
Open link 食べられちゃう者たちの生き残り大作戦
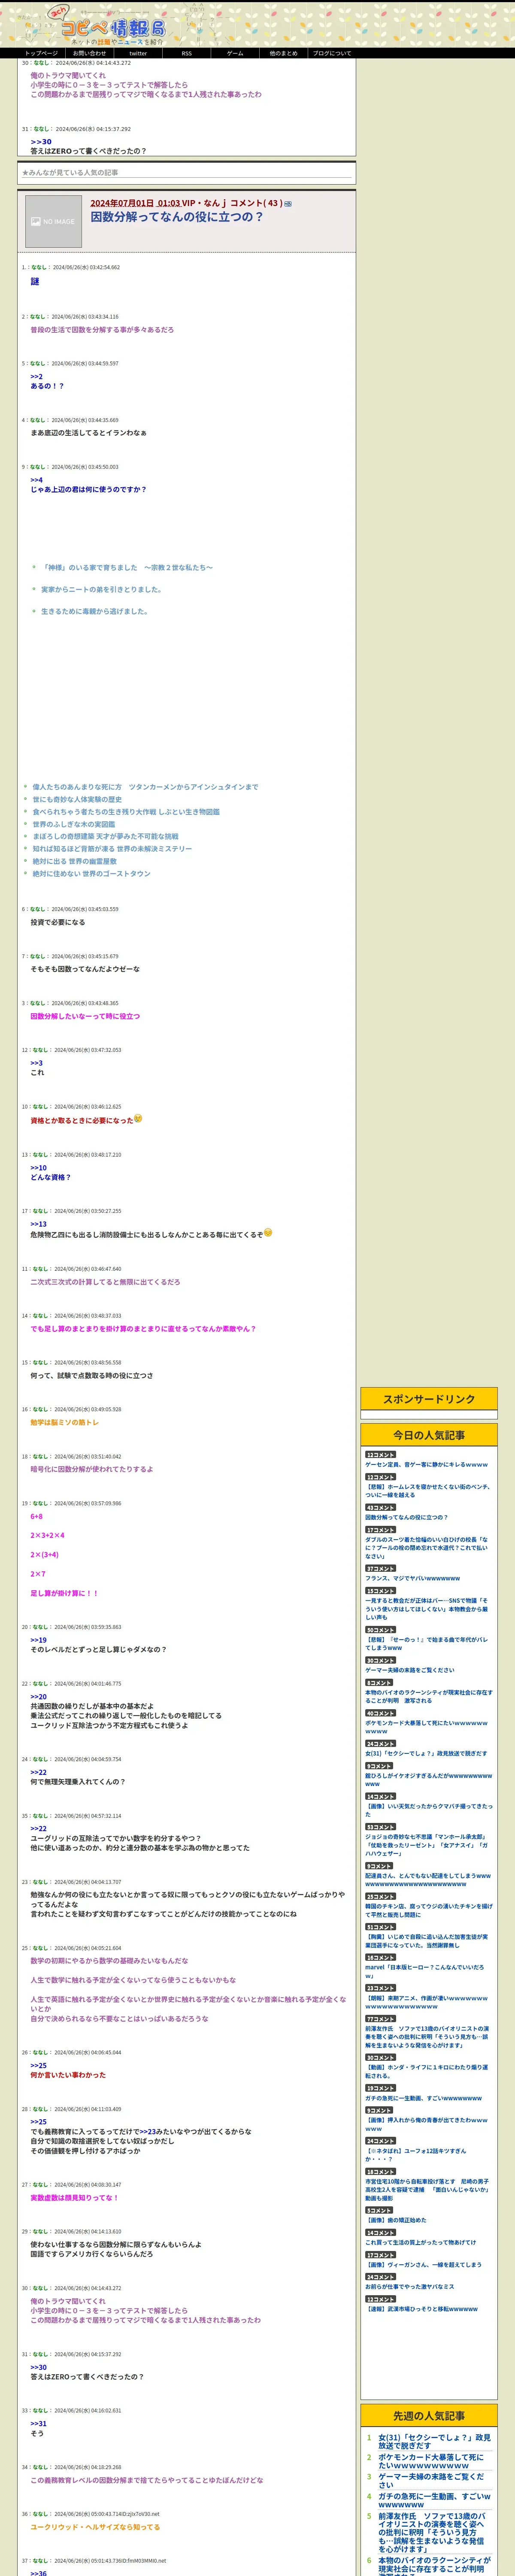point(126,812)
